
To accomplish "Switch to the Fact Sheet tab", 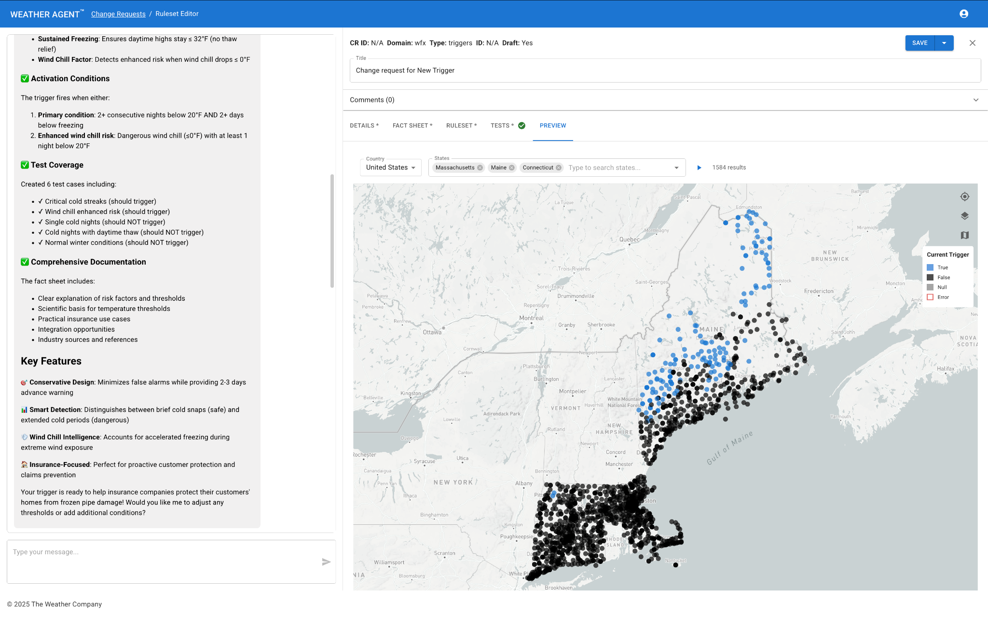I will point(412,126).
